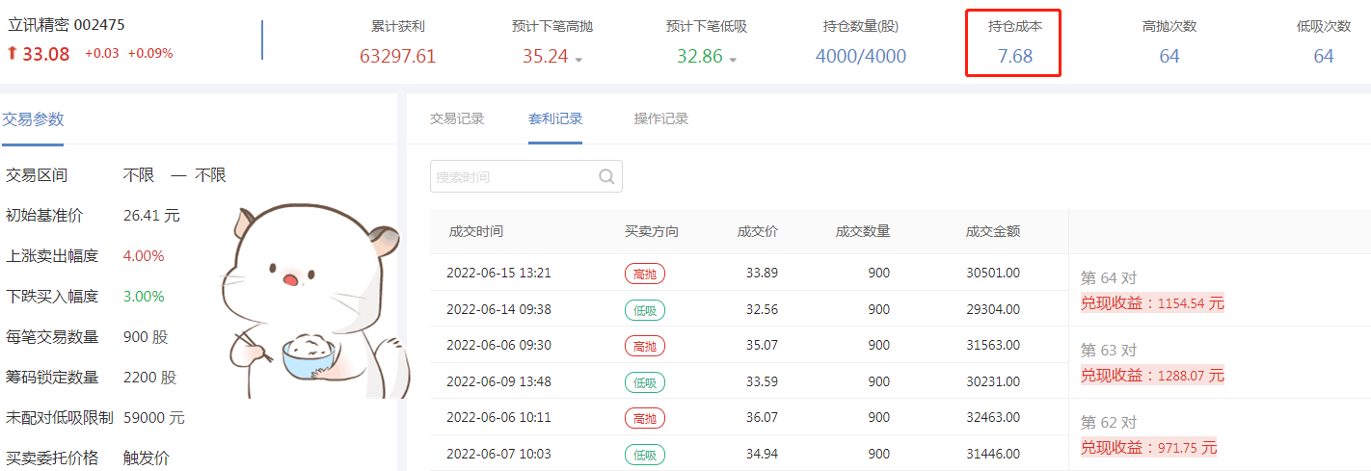Image resolution: width=1371 pixels, height=471 pixels.
Task: Click the 高抛 tag on 2022-06-06 10:11 row
Action: point(645,418)
